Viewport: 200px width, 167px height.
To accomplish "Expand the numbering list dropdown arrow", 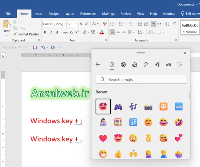I will pyautogui.click(x=125, y=24).
